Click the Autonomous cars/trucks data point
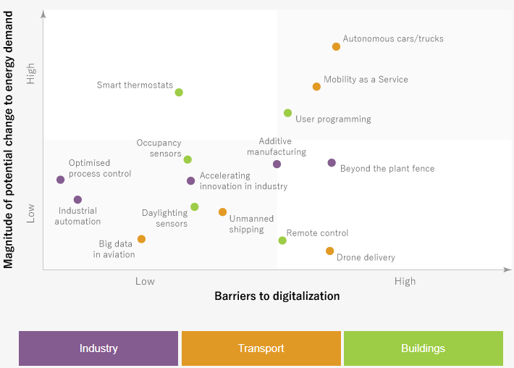The width and height of the screenshot is (514, 368). click(x=336, y=46)
